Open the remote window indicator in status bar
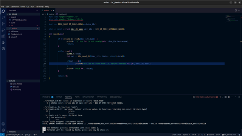The image size is (242, 136). coord(2,134)
